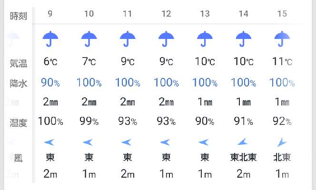Screen dimensions: 316x190
Task: Click the 90% precipitation chance value
Action: (x=50, y=83)
